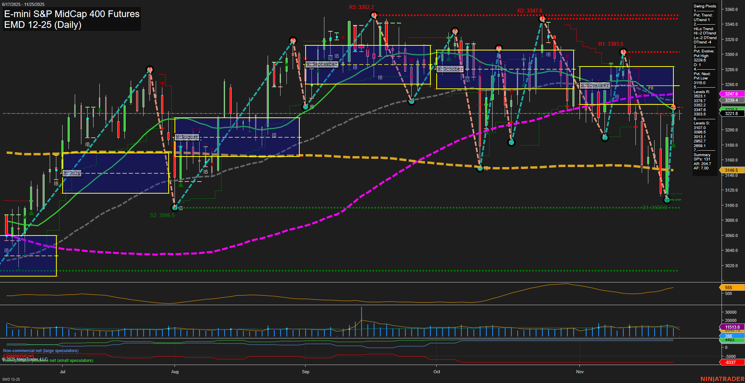Viewport: 745px width, 383px height.
Task: Click the date range 6/17/2025 - 11/25/2025 label
Action: (24, 3)
